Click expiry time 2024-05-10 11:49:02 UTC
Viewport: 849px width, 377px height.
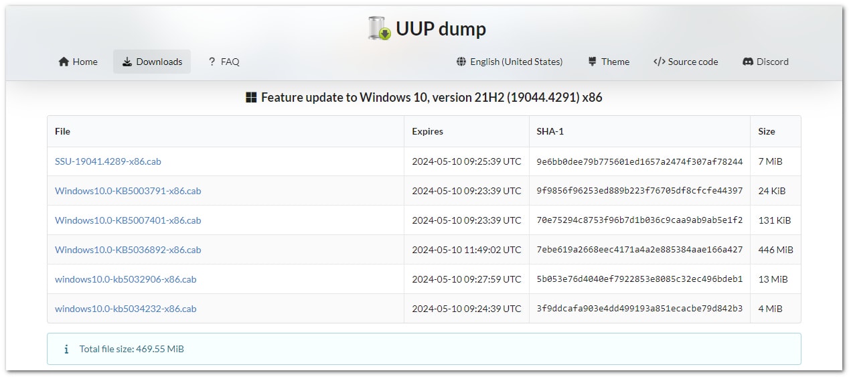coord(467,250)
